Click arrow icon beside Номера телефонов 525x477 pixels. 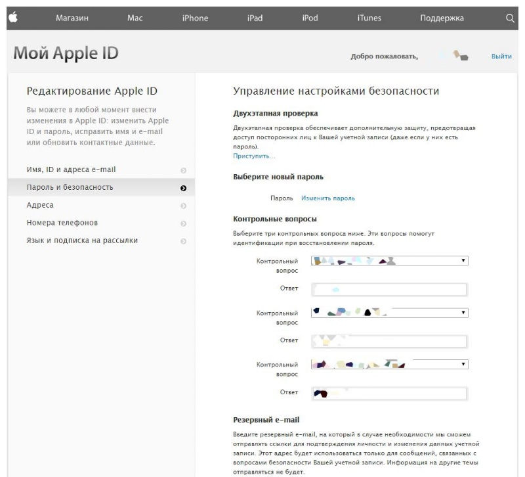coord(183,223)
